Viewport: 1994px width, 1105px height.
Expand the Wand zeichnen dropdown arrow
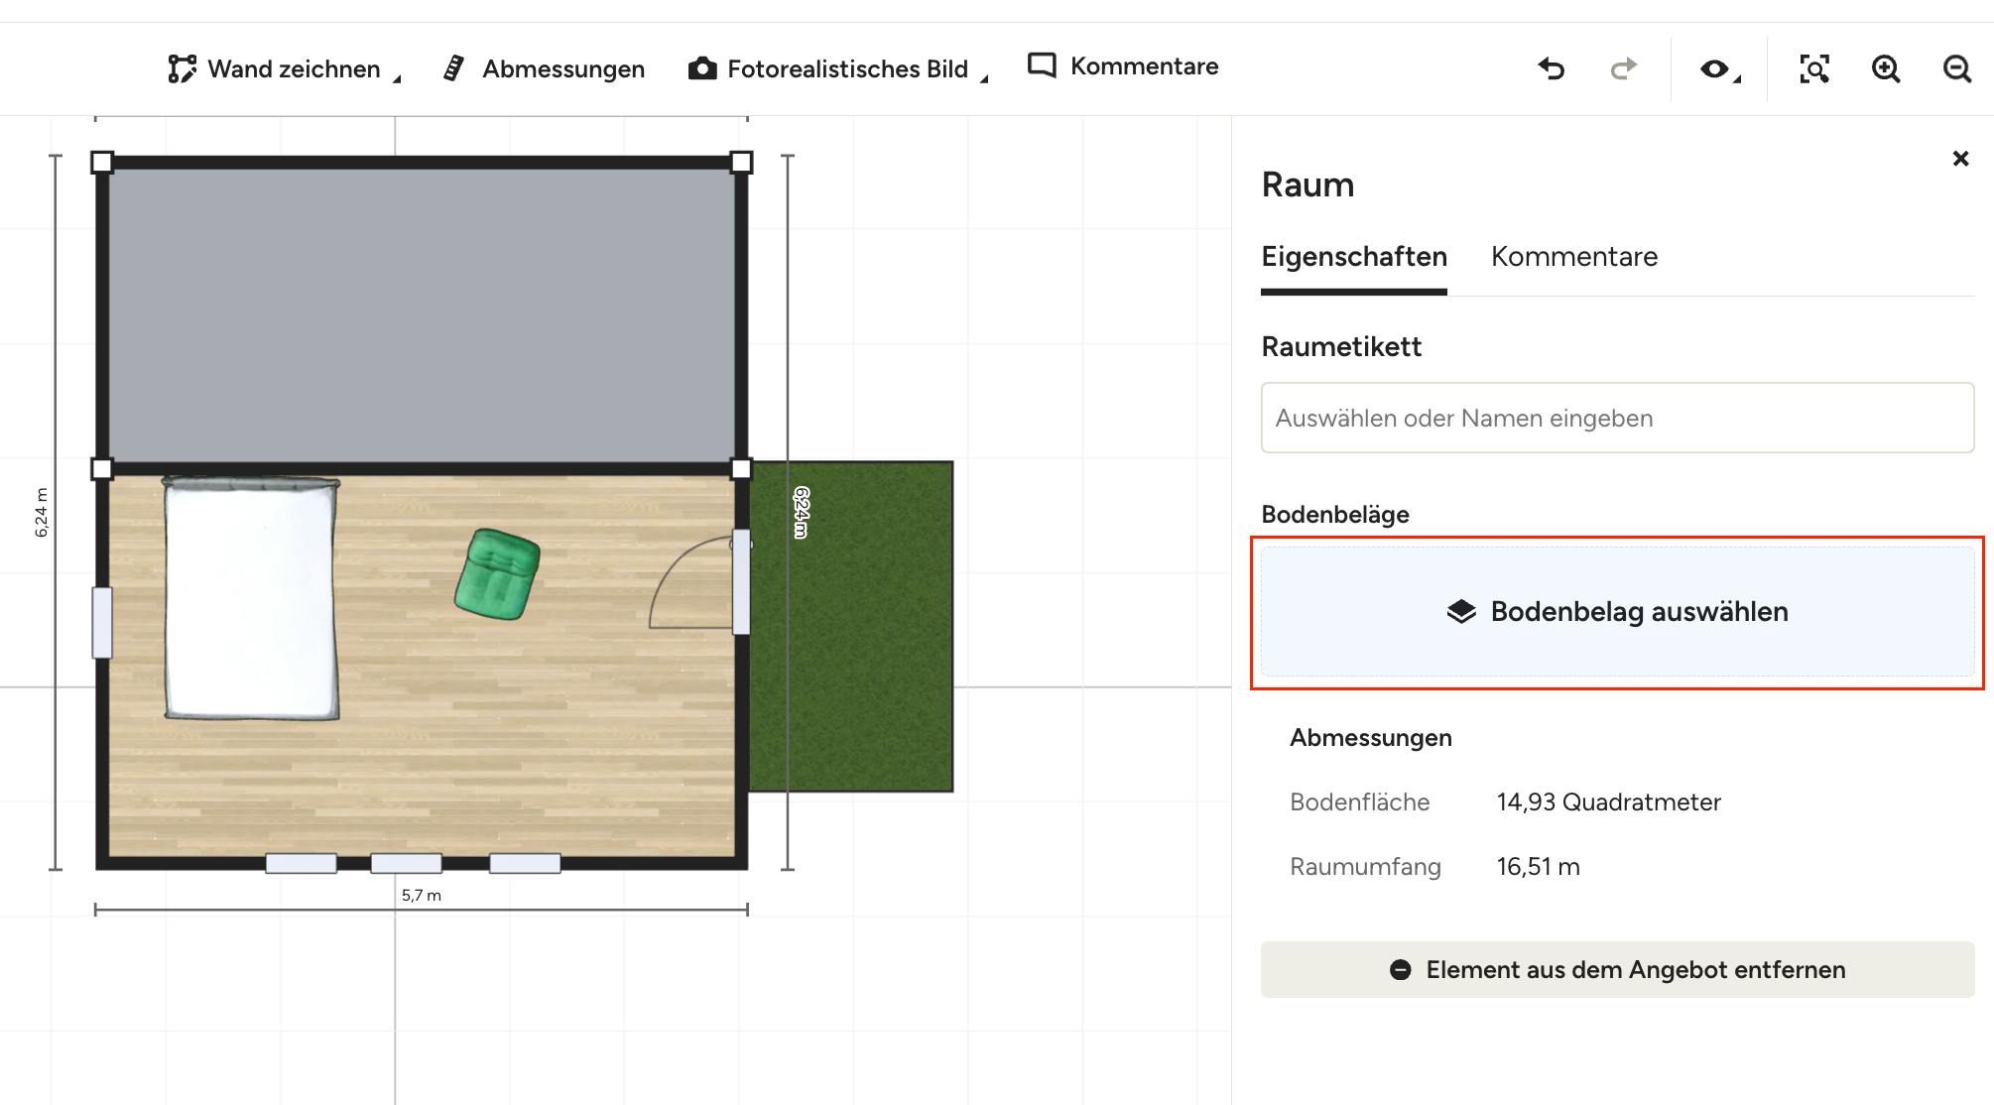(x=397, y=79)
